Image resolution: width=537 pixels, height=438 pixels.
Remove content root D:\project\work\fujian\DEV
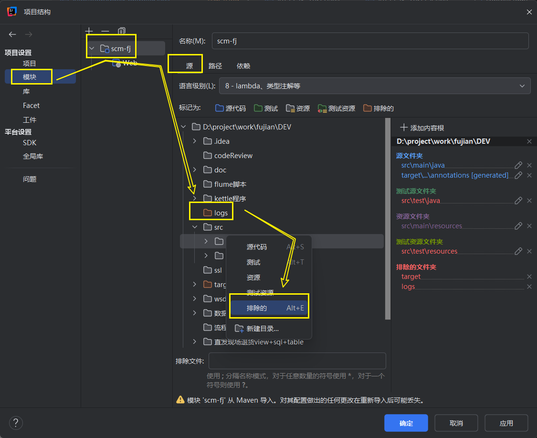pyautogui.click(x=529, y=141)
